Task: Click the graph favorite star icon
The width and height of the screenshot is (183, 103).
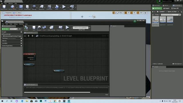Action: click(25, 36)
